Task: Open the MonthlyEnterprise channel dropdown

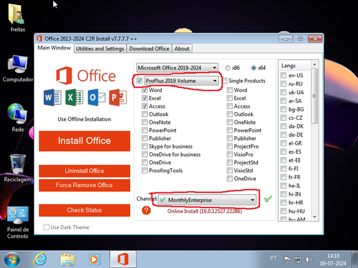Action: coord(207,200)
